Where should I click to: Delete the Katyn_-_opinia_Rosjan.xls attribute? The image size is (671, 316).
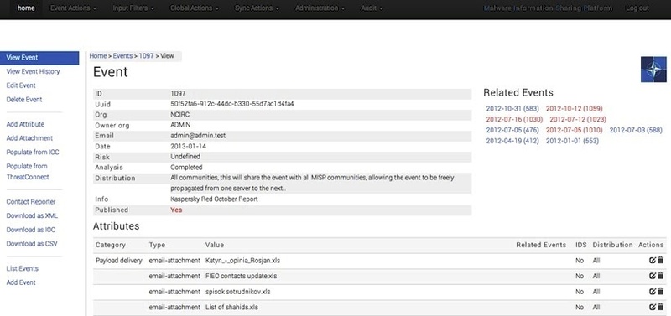[660, 260]
